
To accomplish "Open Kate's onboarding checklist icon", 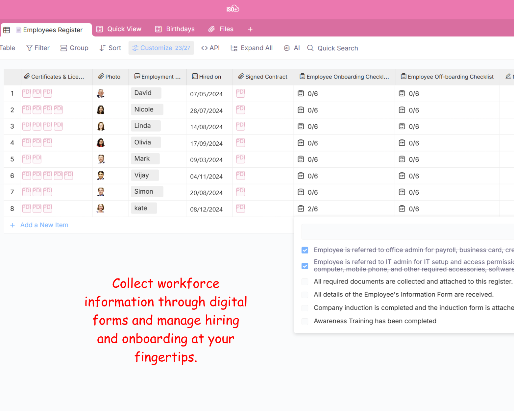I will [301, 208].
